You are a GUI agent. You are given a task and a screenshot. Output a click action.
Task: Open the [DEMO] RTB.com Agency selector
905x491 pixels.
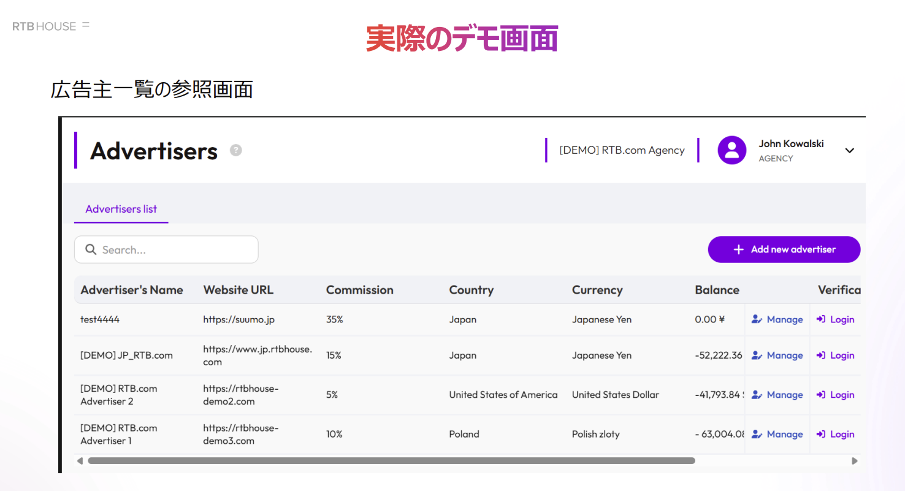click(x=622, y=150)
